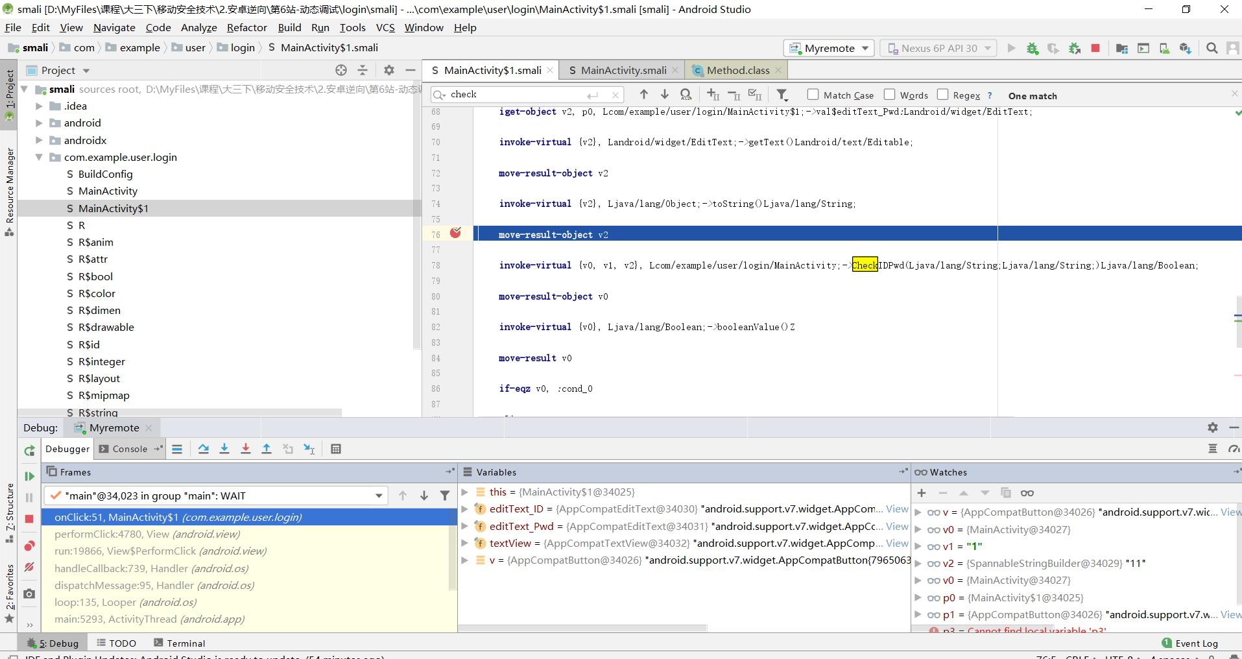Toggle Regex checkbox
Viewport: 1242px width, 659px height.
pyautogui.click(x=942, y=95)
